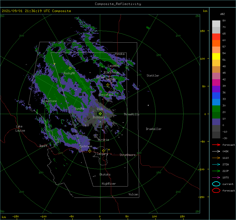
Task: Click the cyan 27ZW arrow in legend
Action: 216,165
